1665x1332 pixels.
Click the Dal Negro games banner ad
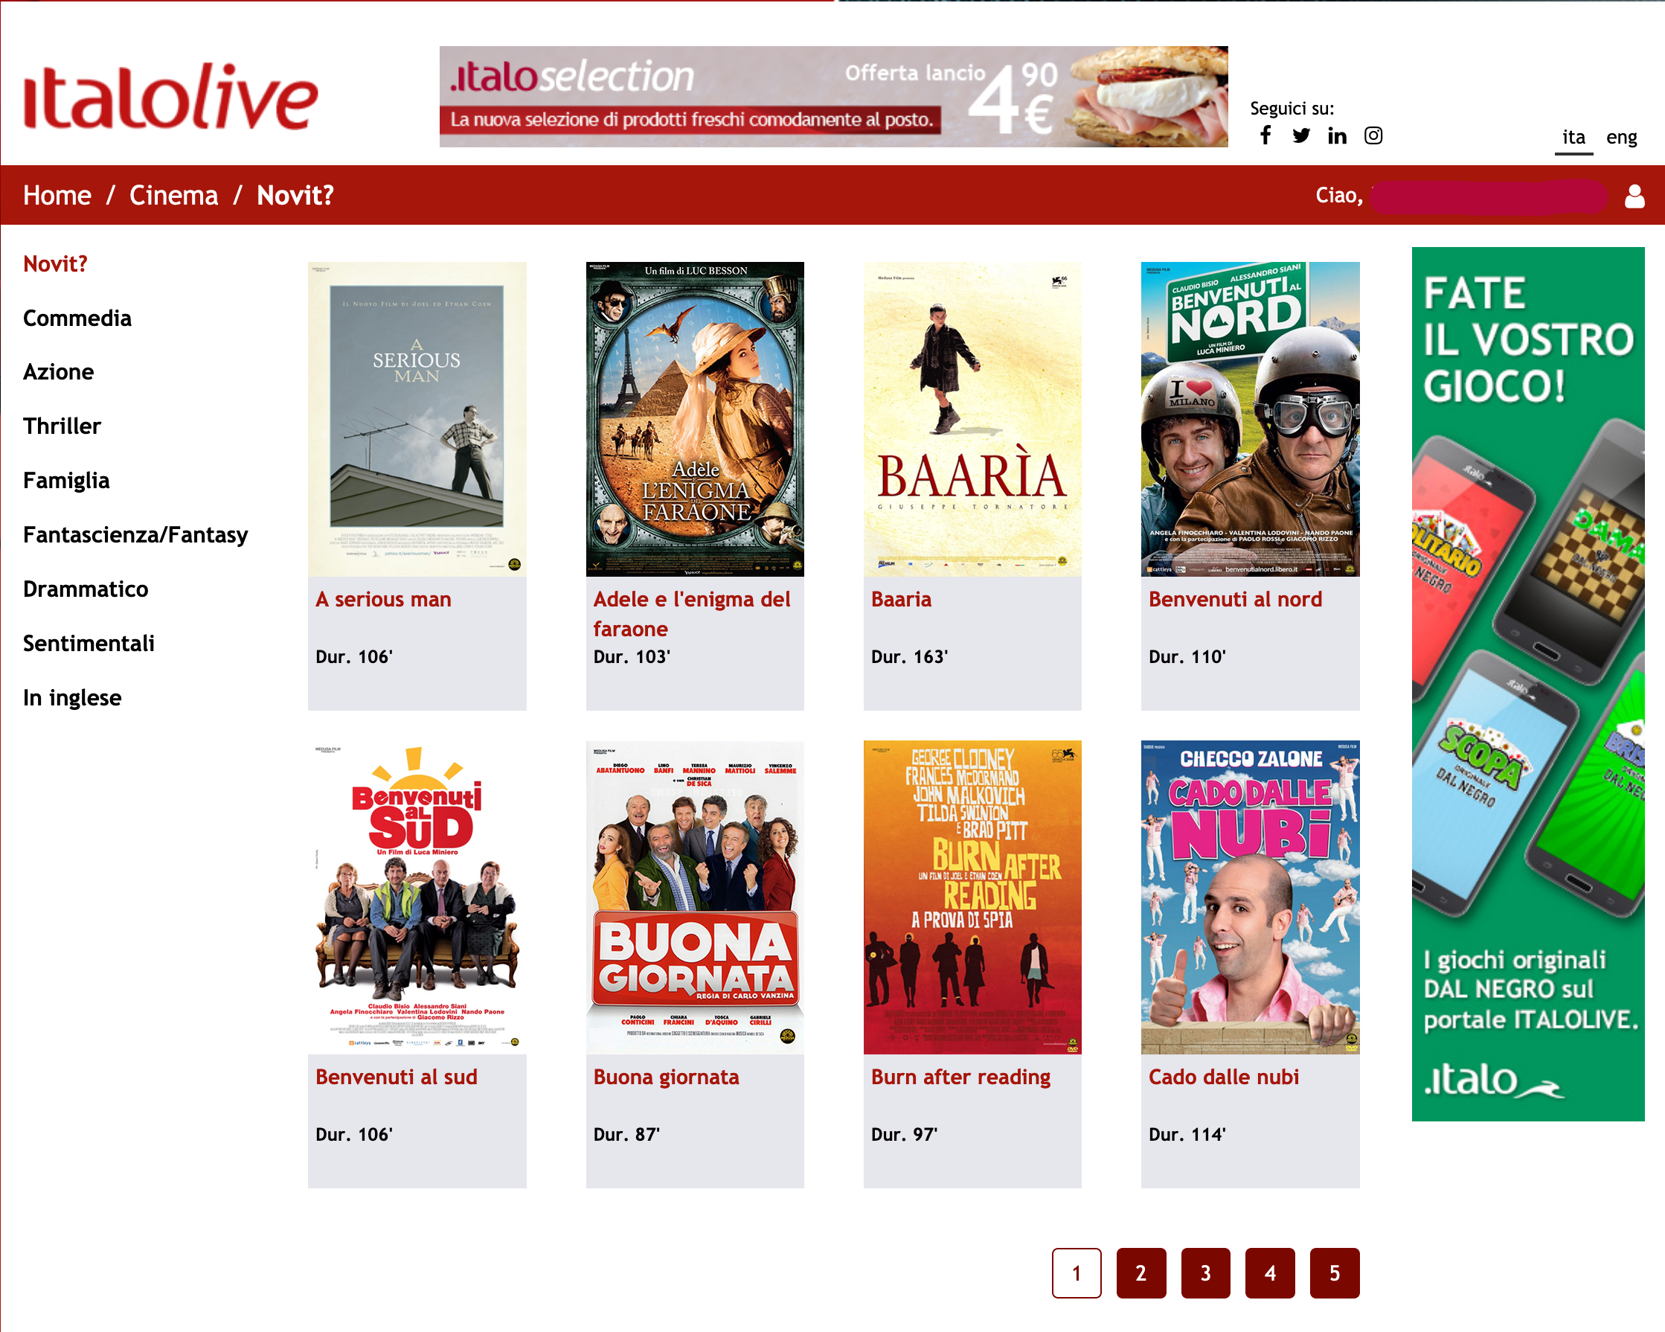pos(1527,684)
